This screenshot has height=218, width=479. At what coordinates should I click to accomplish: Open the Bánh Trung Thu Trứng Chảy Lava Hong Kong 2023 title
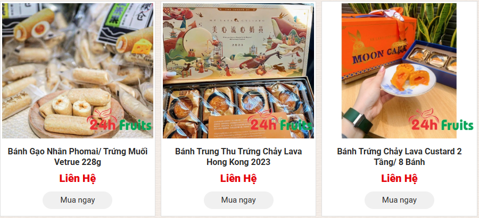(238, 156)
